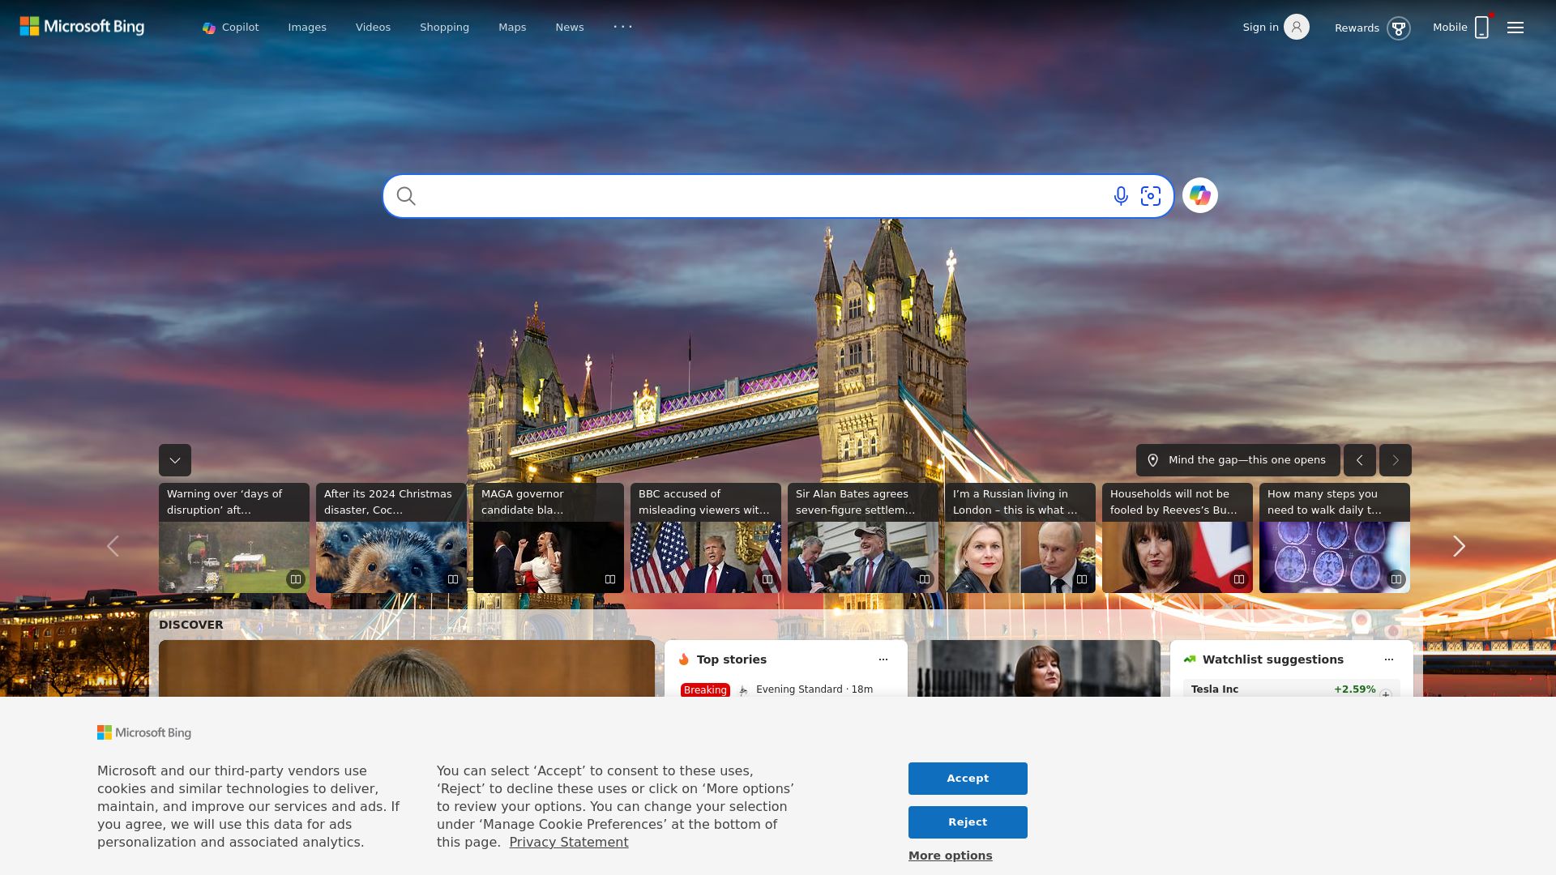Image resolution: width=1556 pixels, height=875 pixels.
Task: Click the Microsoft Bing logo
Action: point(81,26)
